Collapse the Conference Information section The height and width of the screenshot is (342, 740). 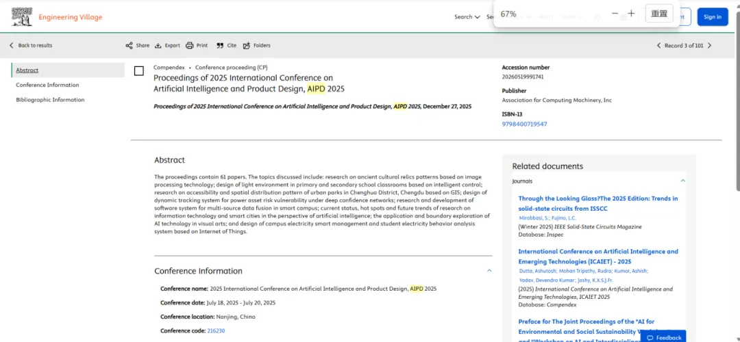(x=489, y=271)
